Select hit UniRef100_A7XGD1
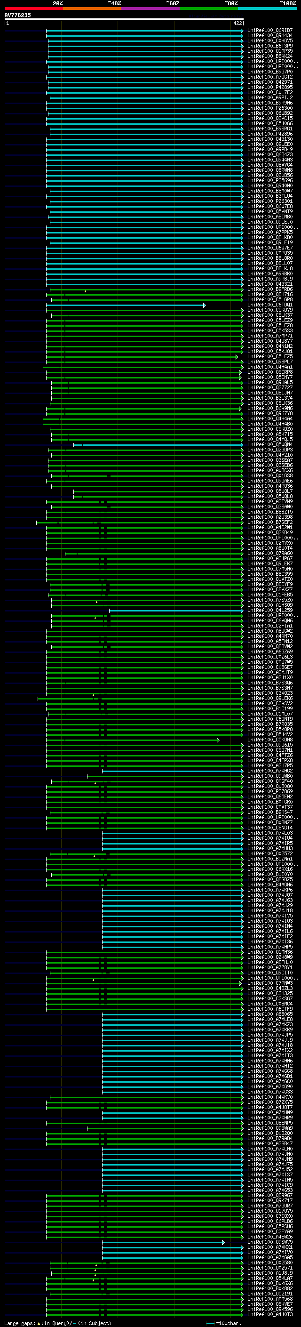 click(270, 1076)
